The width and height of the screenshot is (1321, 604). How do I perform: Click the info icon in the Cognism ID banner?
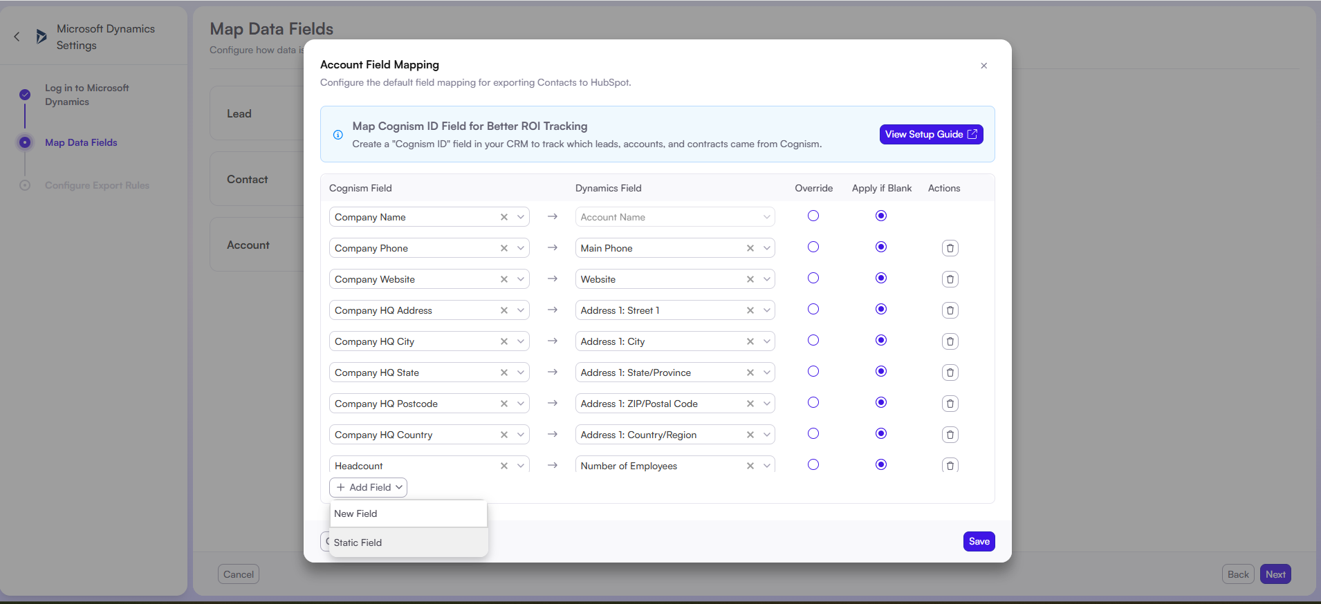[338, 135]
